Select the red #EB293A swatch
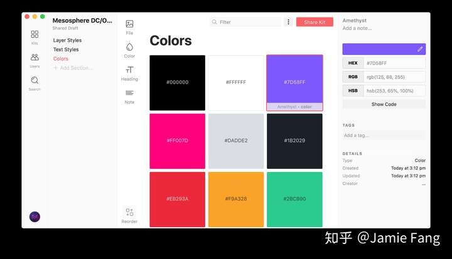Viewport: 452px width, 259px height. click(177, 200)
